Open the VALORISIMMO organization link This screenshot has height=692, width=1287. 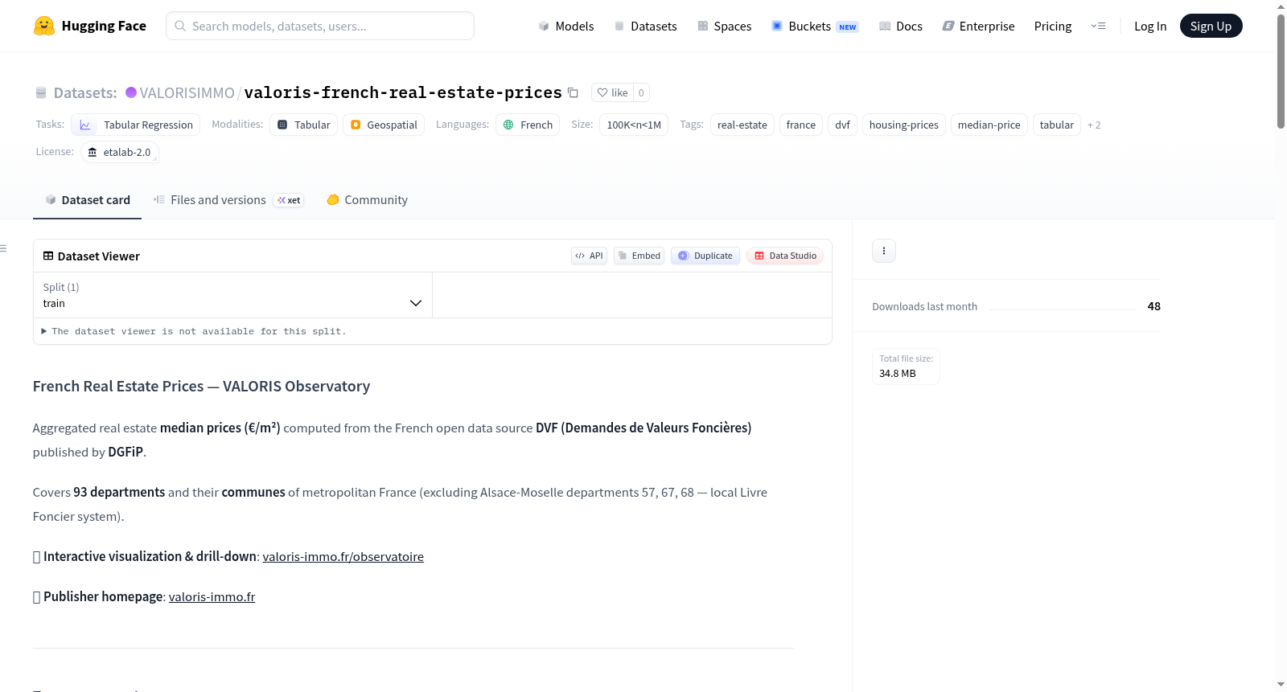tap(187, 92)
